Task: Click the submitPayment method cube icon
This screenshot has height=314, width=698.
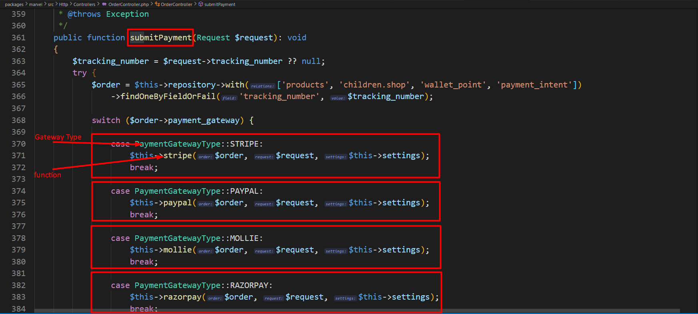Action: tap(201, 4)
